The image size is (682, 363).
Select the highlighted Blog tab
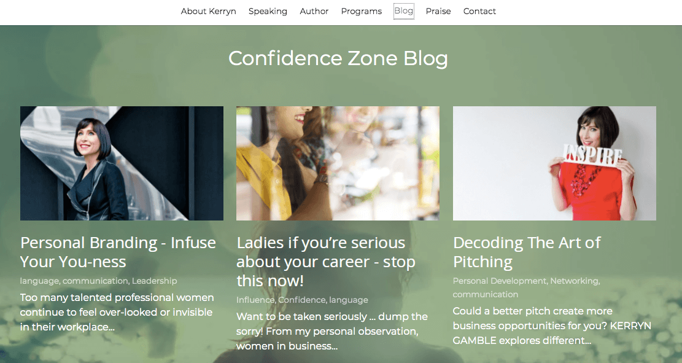403,11
